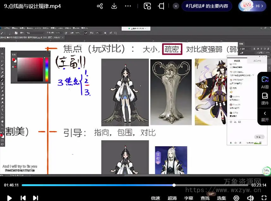Open the 课件 courseware panel
Screen dimensions: 271x201
265,98
